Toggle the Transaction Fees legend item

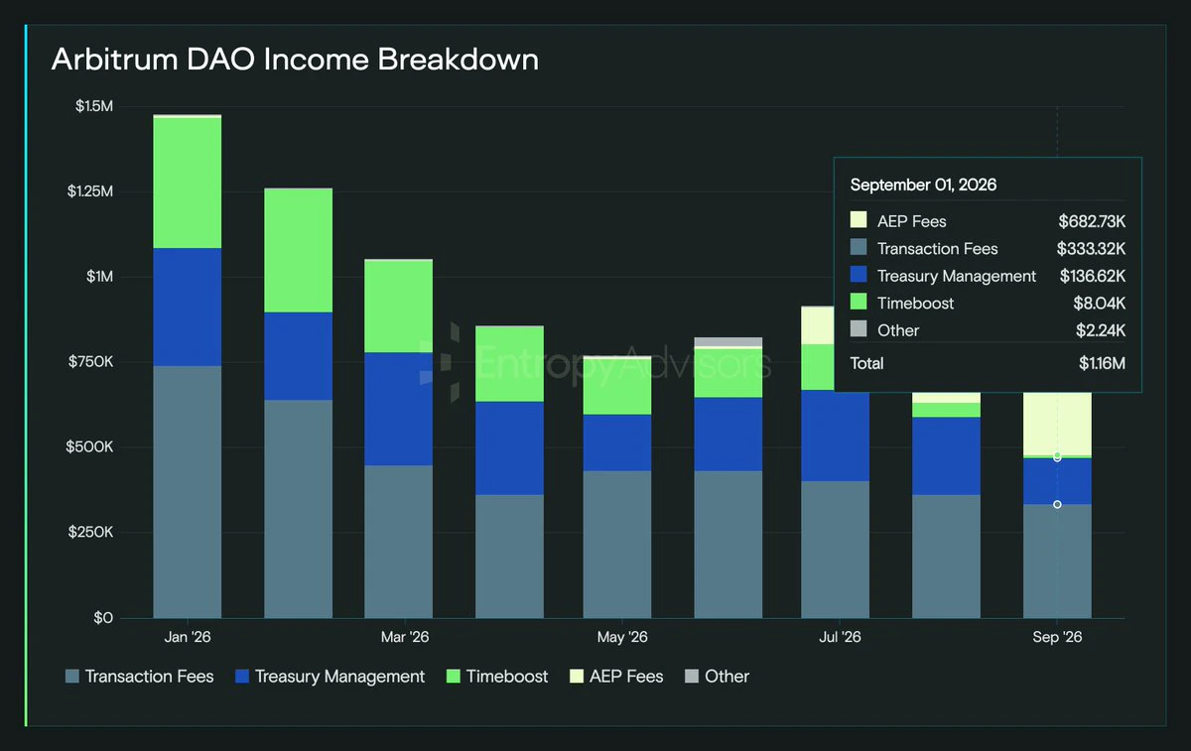139,677
